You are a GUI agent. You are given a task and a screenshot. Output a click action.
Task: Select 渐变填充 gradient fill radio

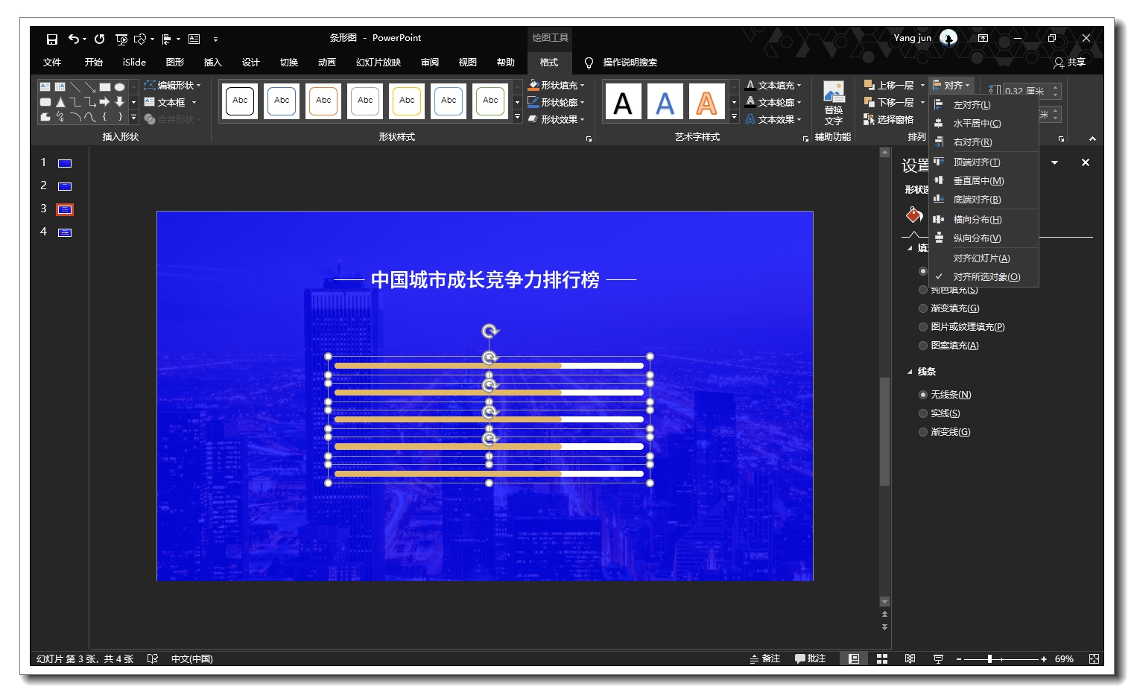pos(923,308)
